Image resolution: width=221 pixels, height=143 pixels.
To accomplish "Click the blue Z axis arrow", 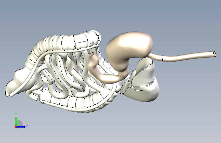I will [x=21, y=127].
